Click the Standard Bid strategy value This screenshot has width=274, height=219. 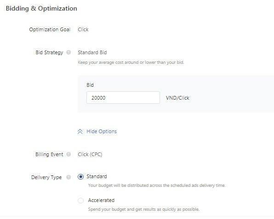[92, 52]
